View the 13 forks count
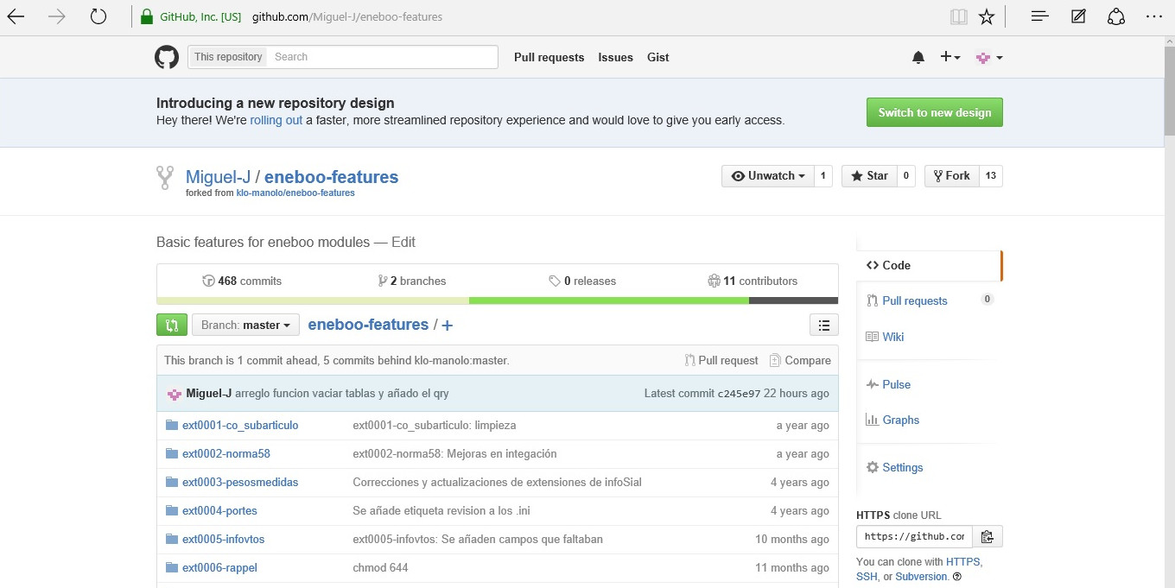The height and width of the screenshot is (588, 1175). click(x=991, y=175)
